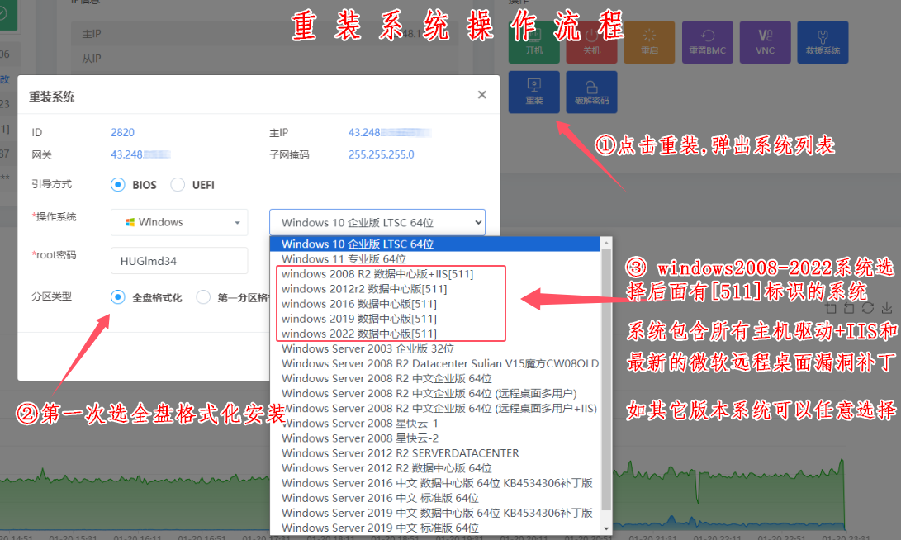
Task: Click the OS list scrollbar up arrow
Action: pyautogui.click(x=606, y=243)
